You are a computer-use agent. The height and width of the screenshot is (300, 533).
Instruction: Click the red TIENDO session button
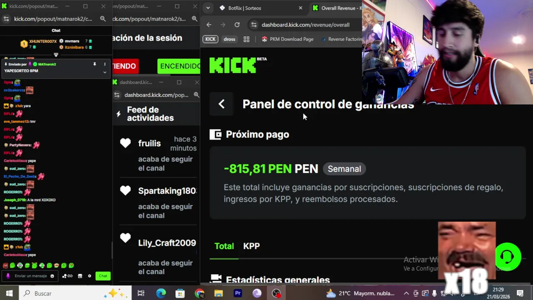click(x=125, y=66)
